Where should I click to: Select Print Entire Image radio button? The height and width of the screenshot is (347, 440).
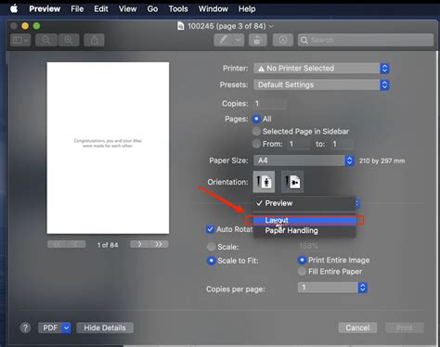(302, 260)
